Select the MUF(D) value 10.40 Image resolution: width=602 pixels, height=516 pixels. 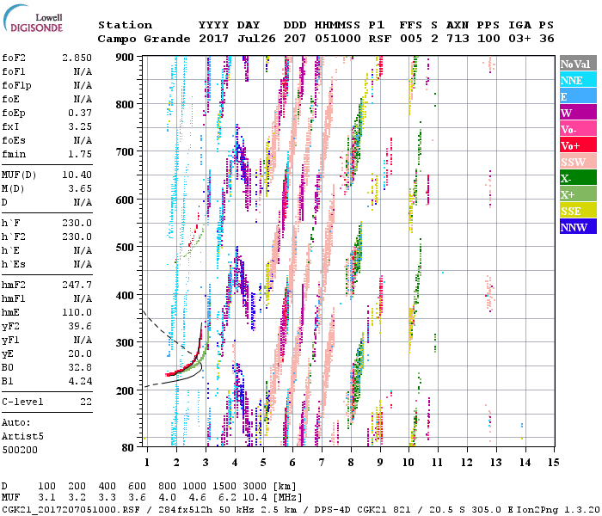pyautogui.click(x=77, y=175)
